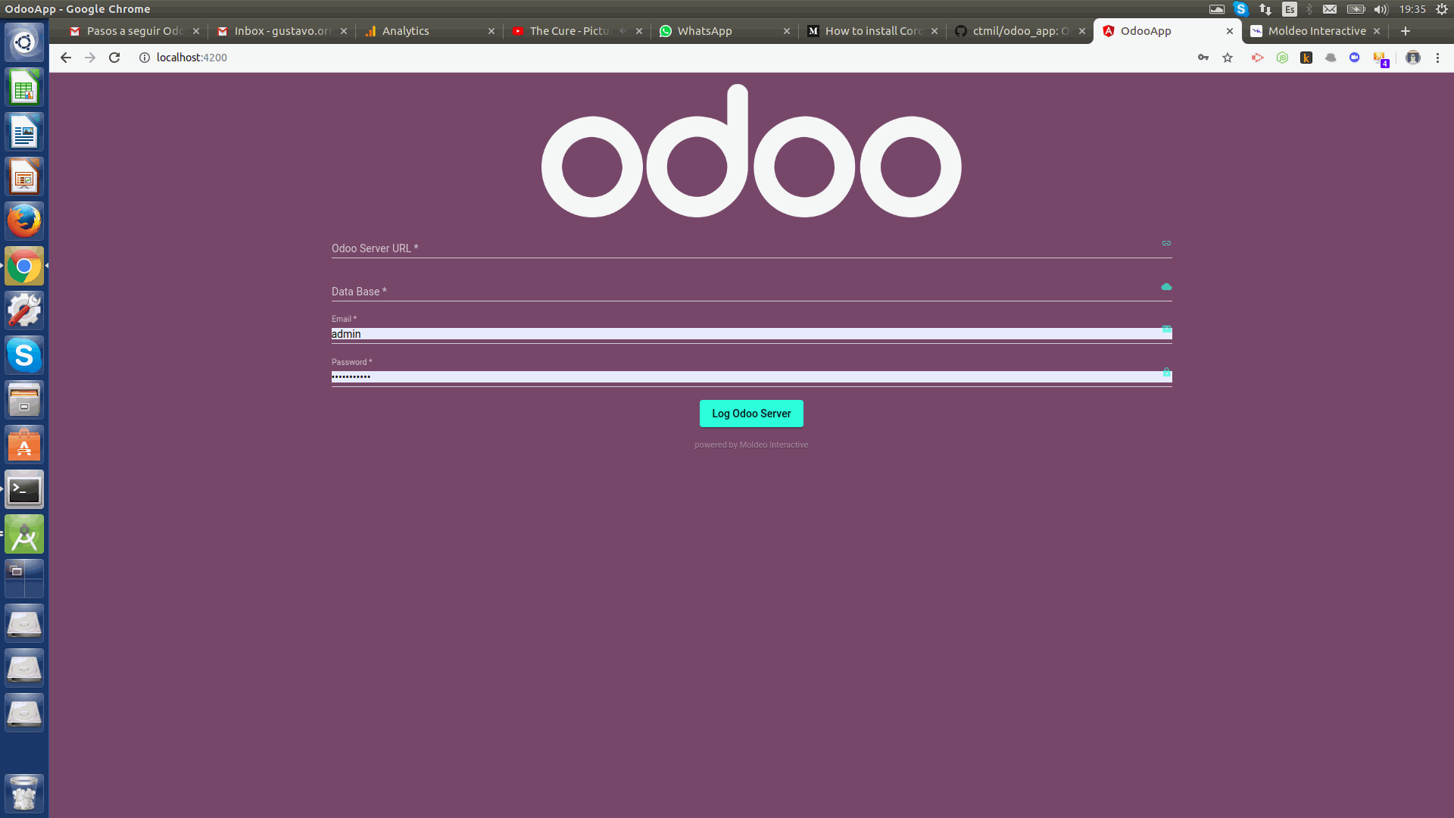
Task: Reload the localhost page
Action: pos(114,58)
